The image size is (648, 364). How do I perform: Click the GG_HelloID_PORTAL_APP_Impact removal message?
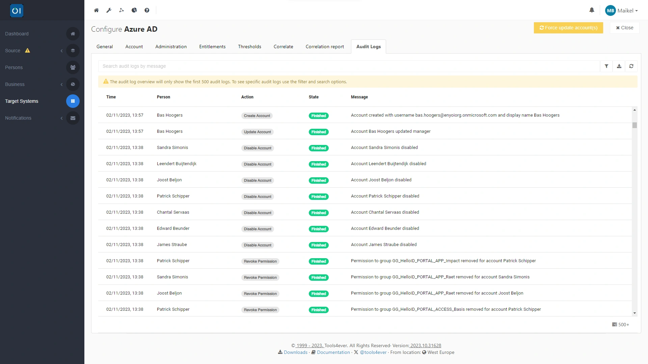click(443, 261)
